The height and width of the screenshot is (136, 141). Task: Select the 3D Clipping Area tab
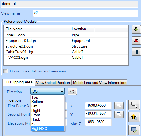pos(18,82)
